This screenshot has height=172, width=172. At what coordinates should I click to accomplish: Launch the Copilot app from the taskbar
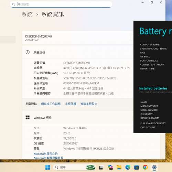[x=110, y=167]
